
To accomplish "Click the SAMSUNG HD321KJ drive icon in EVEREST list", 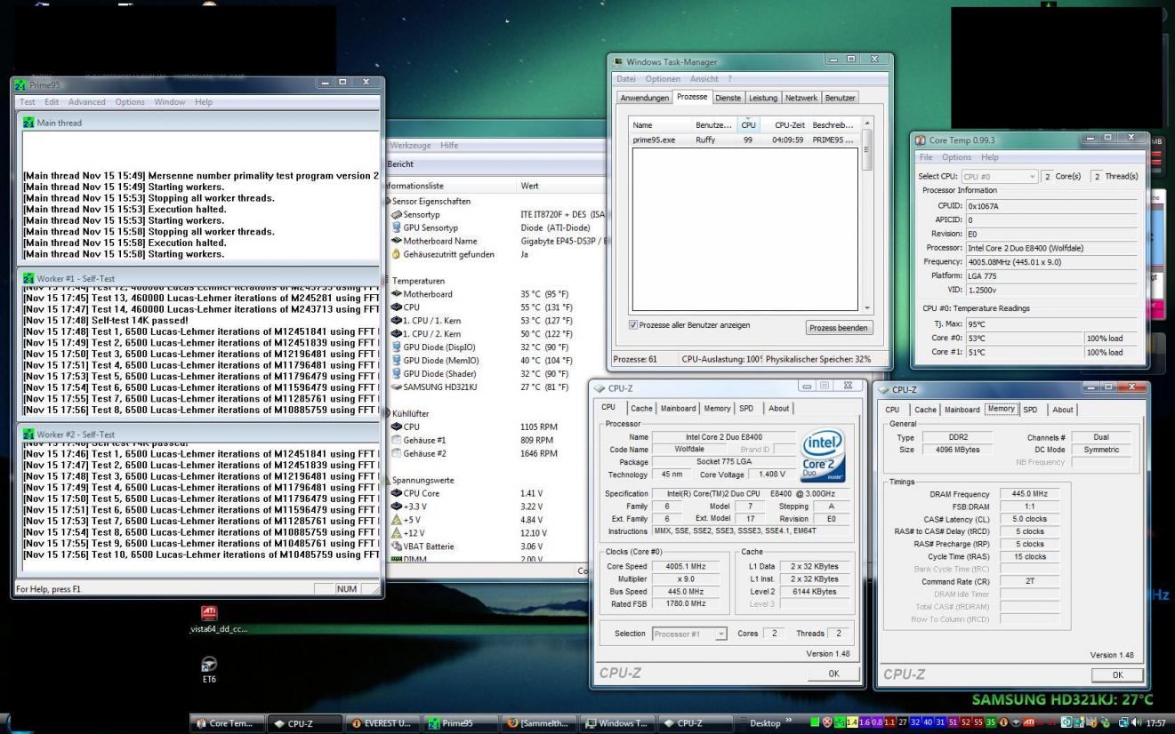I will pos(397,387).
